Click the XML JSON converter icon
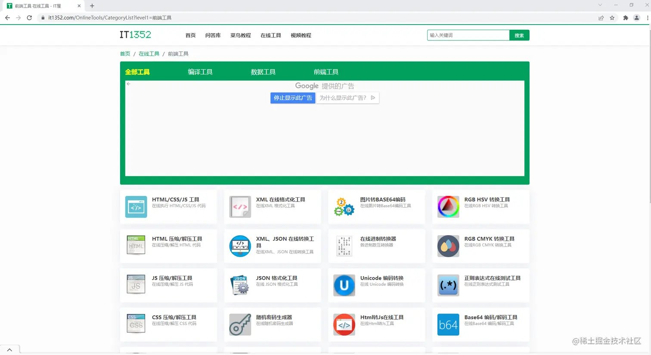Viewport: 651px width, 355px height. click(240, 246)
